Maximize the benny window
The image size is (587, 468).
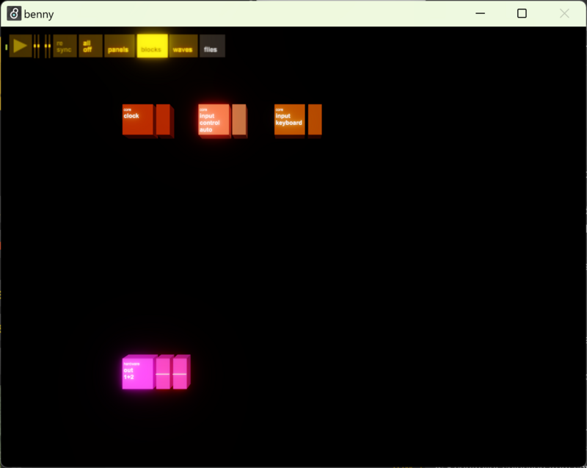(522, 13)
